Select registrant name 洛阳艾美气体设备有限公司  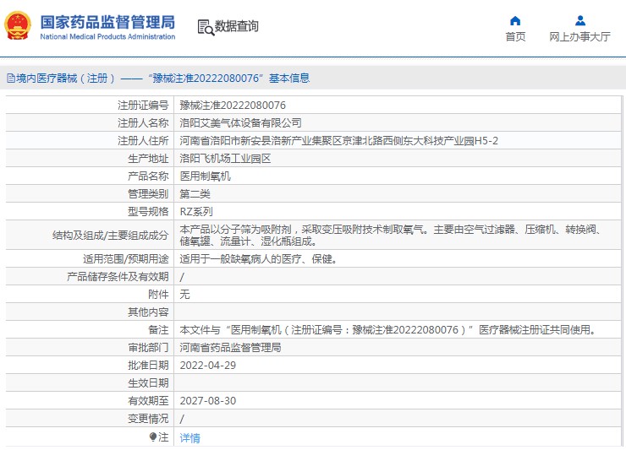tap(241, 122)
